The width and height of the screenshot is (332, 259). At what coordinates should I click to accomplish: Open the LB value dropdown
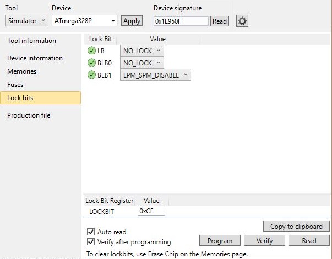point(141,51)
